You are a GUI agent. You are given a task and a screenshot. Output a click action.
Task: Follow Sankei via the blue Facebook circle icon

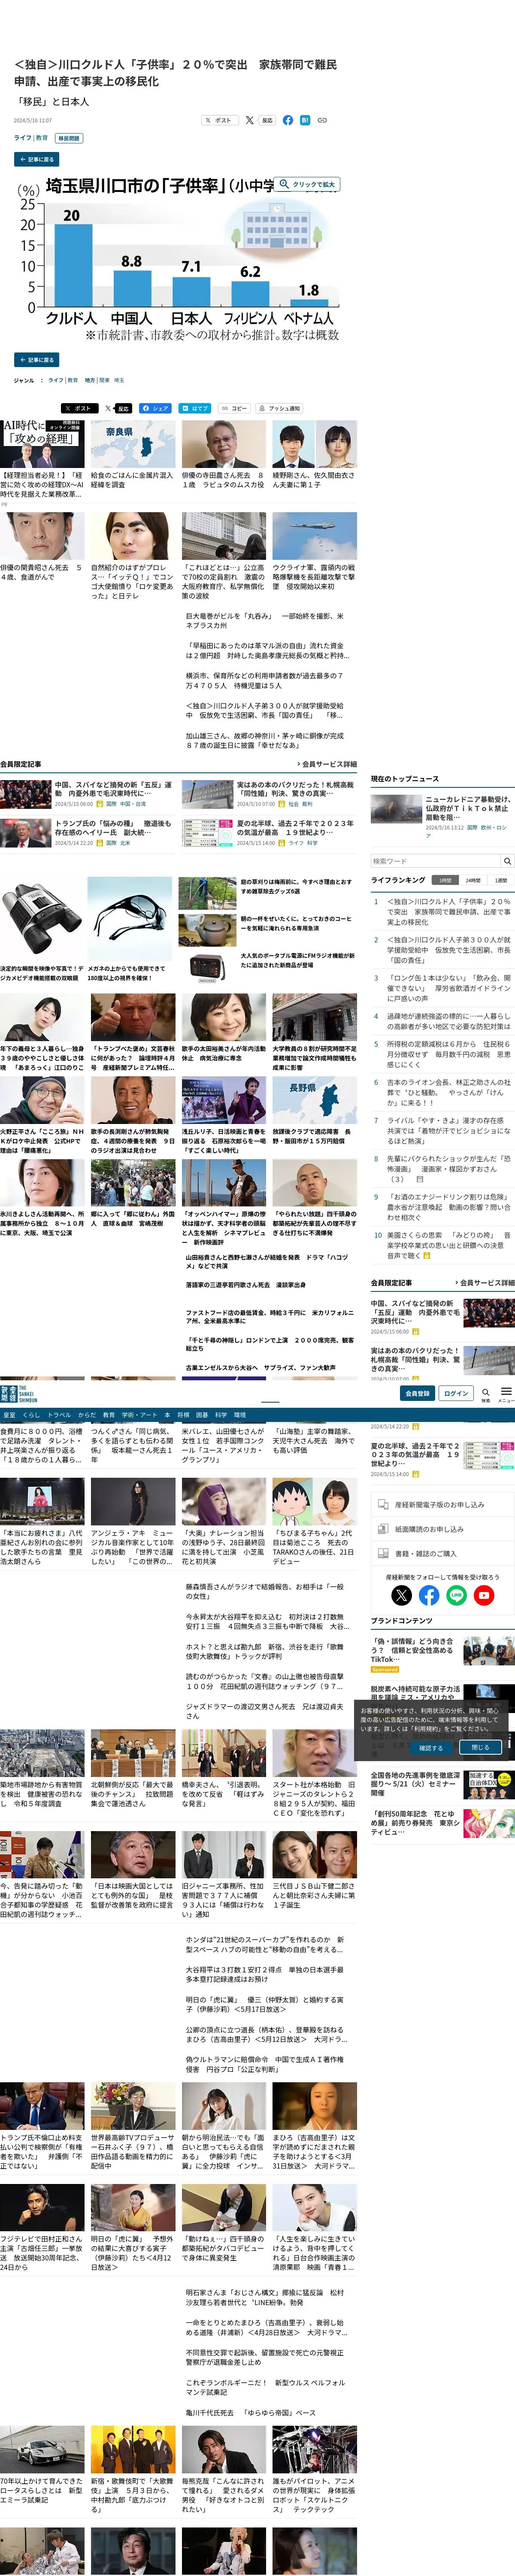tap(429, 1596)
